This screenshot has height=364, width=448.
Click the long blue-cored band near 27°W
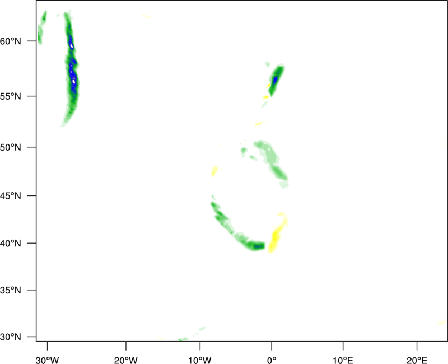(x=71, y=68)
